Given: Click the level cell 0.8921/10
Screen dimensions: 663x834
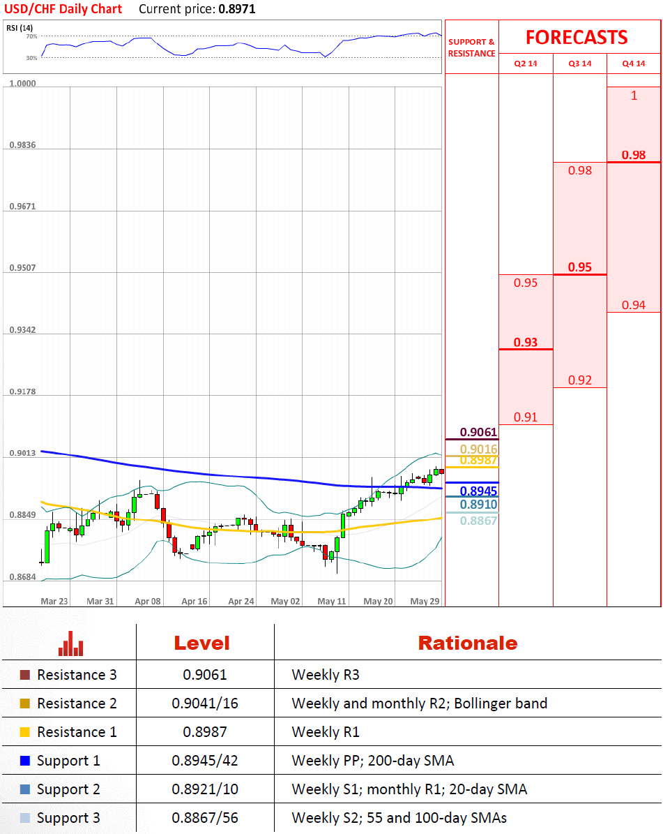Looking at the screenshot, I should [204, 790].
